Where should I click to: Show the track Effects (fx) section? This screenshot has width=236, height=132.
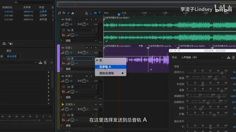[64, 13]
